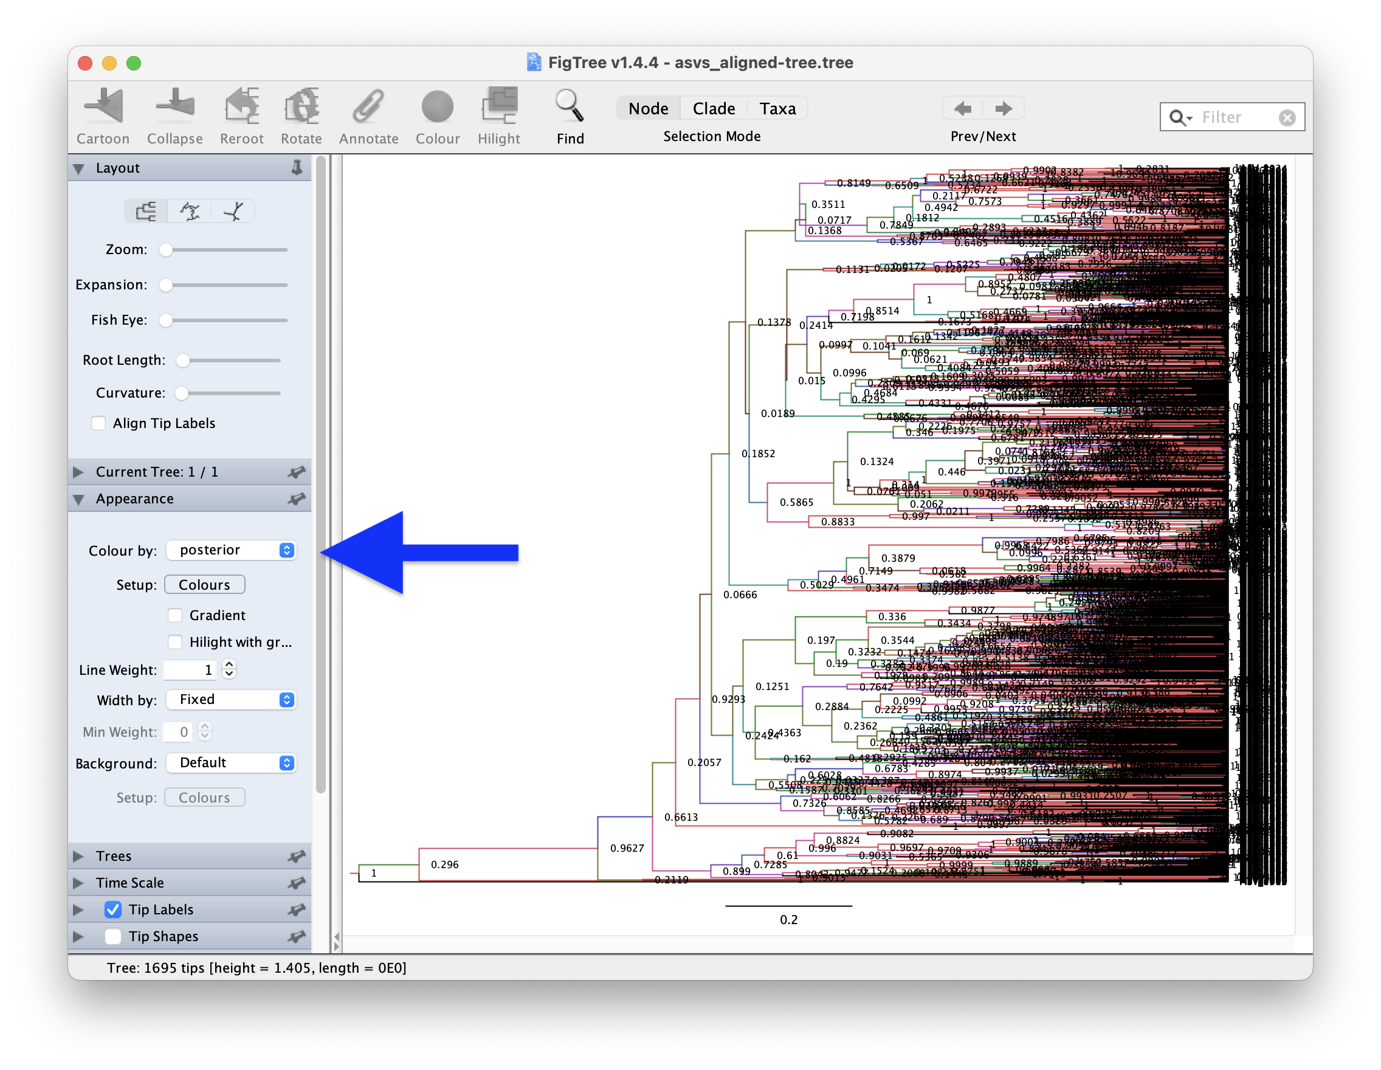Click the Fish Eye slider handle

tap(166, 320)
